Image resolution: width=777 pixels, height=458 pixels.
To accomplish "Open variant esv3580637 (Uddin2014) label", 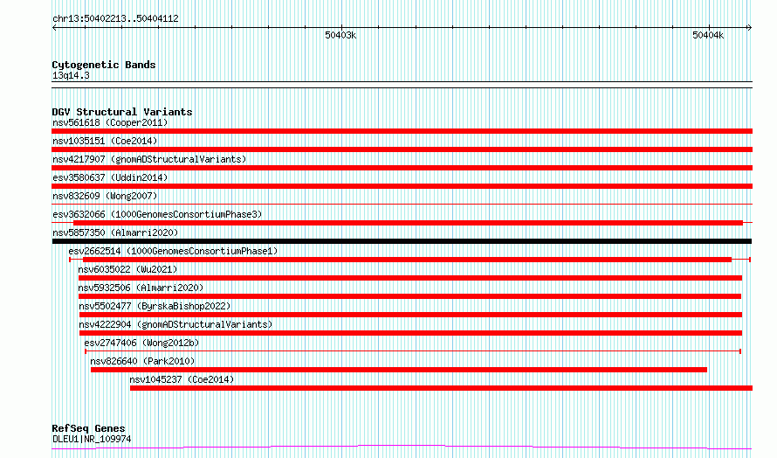I will tap(110, 177).
